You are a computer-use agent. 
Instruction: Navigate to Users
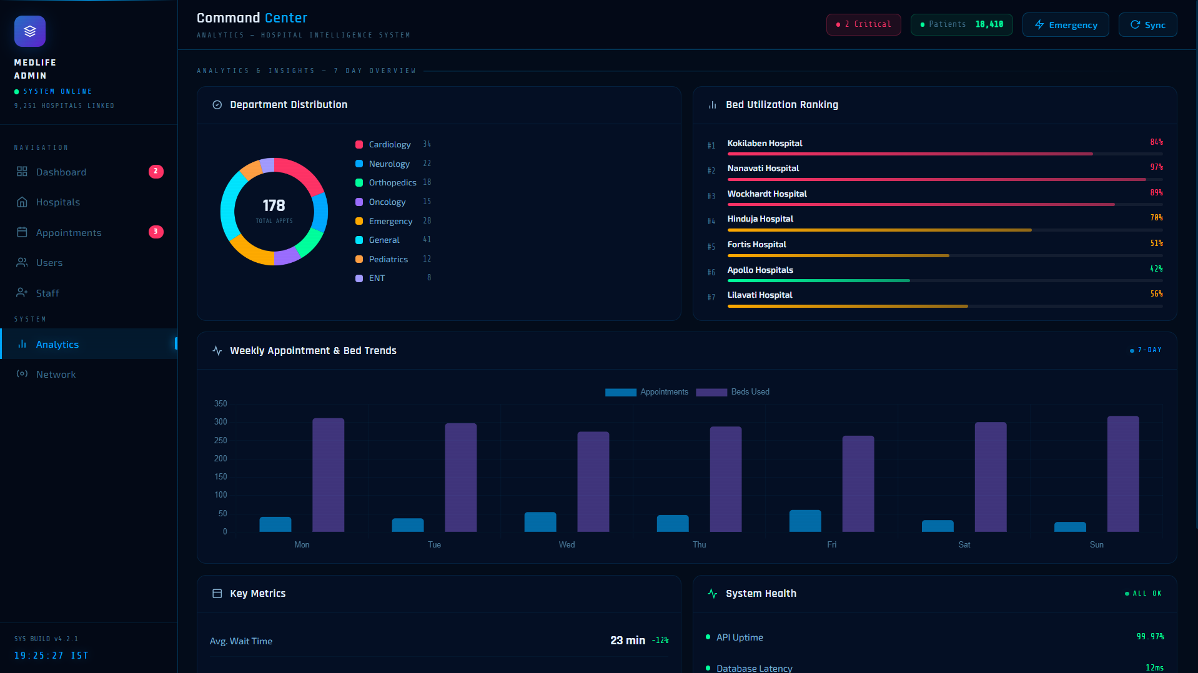89,263
